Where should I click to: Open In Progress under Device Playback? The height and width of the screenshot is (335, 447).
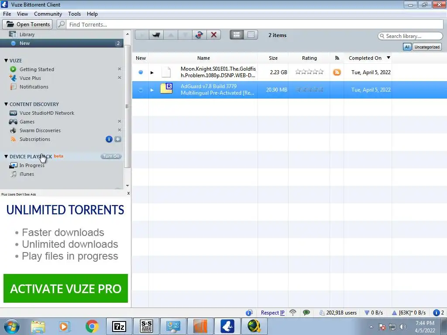tap(31, 165)
